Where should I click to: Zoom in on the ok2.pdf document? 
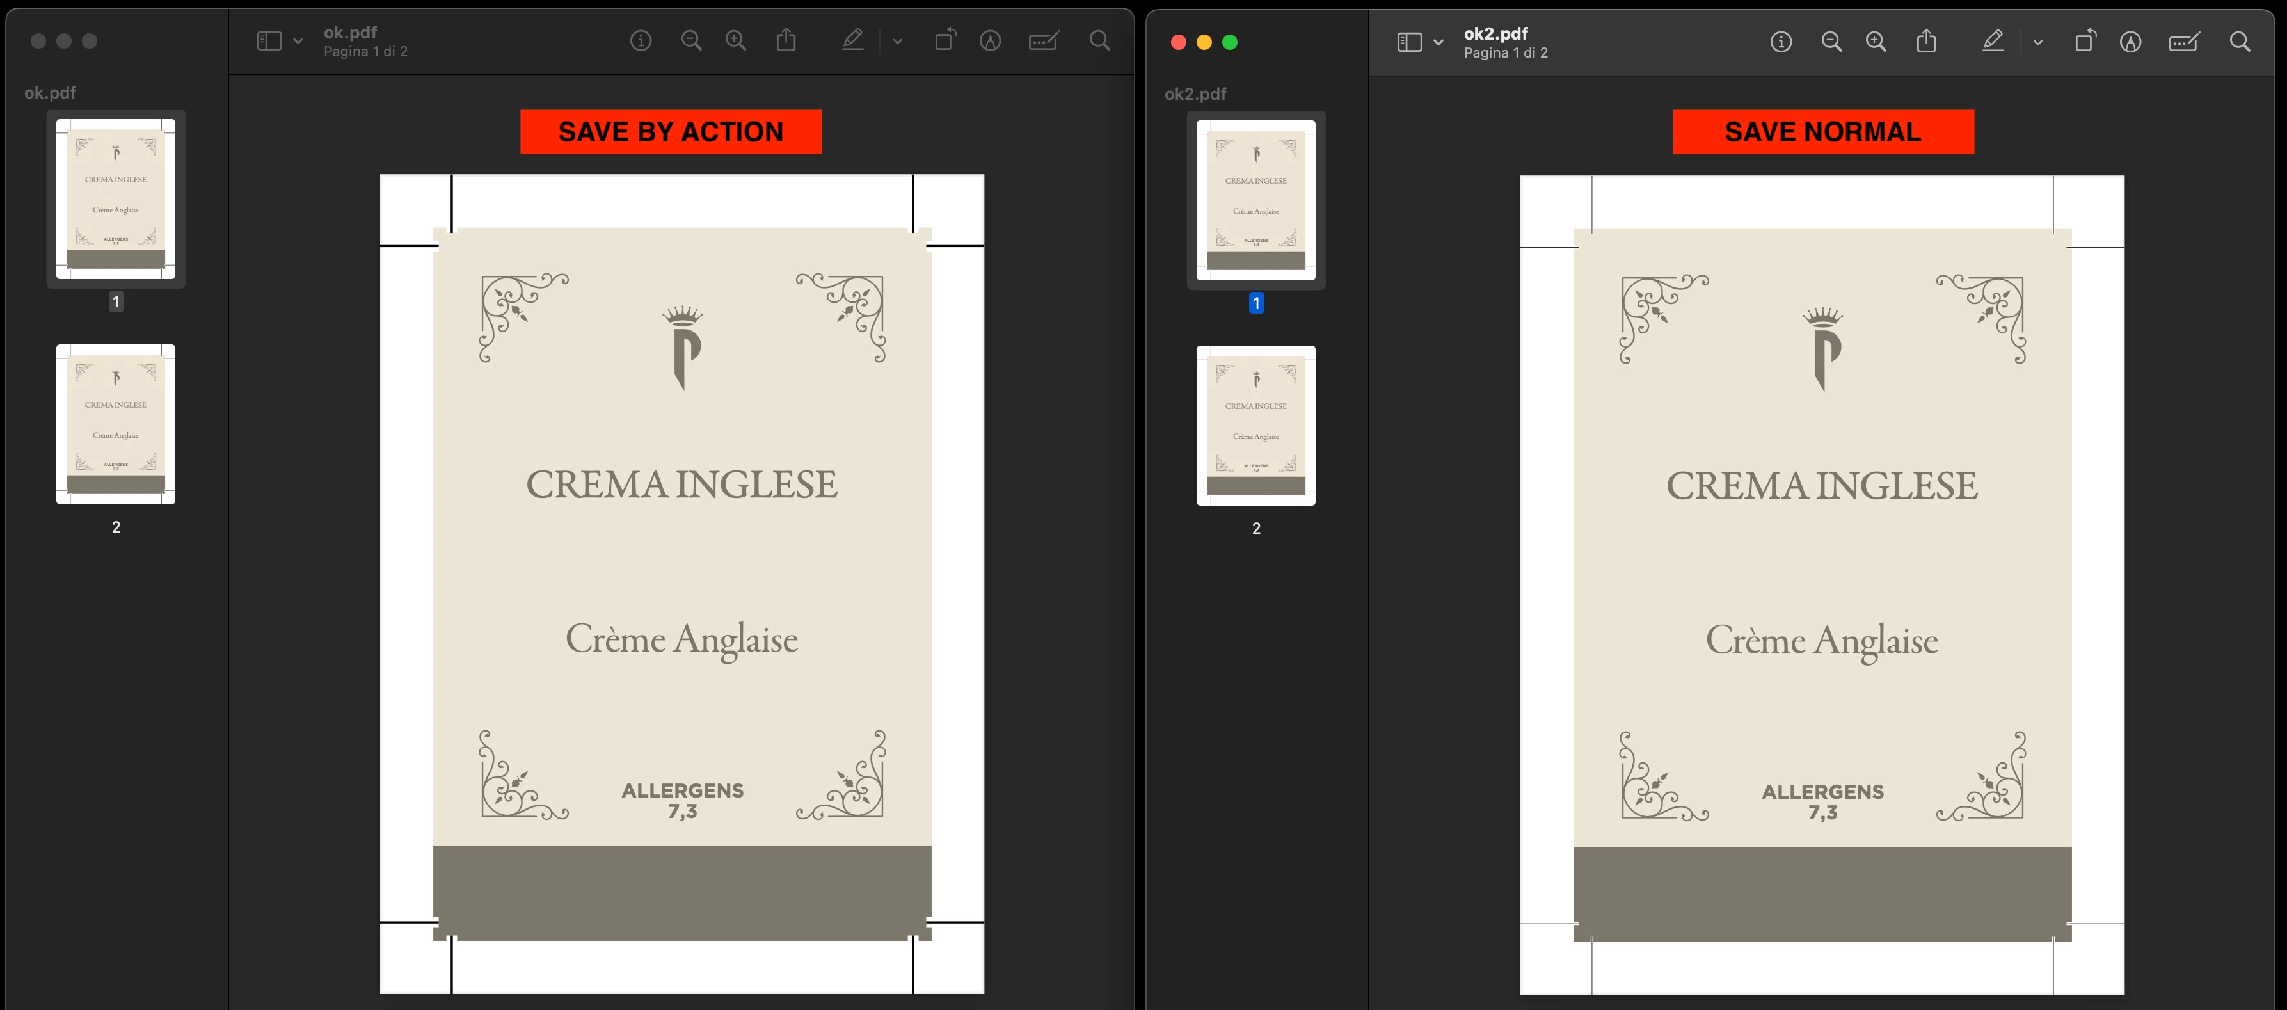click(x=1875, y=42)
